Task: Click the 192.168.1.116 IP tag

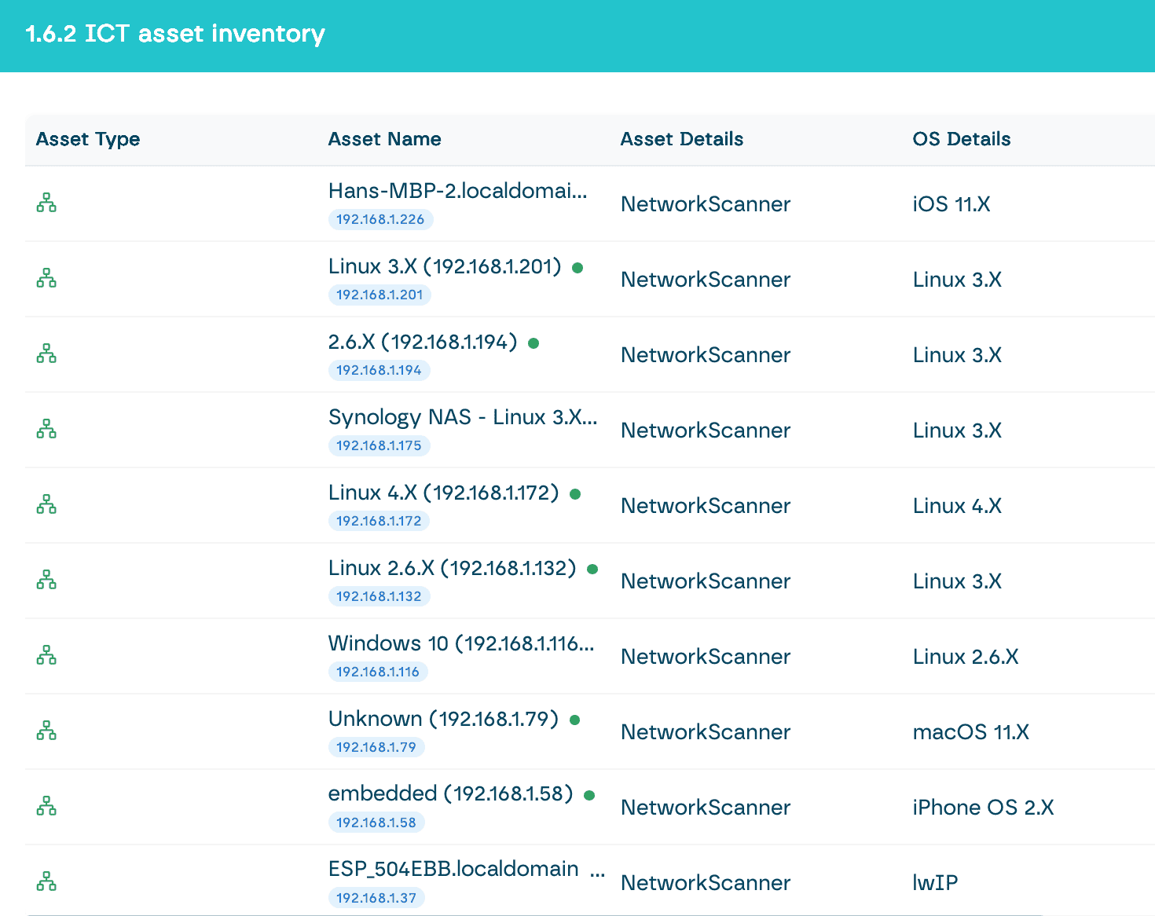Action: (x=378, y=672)
